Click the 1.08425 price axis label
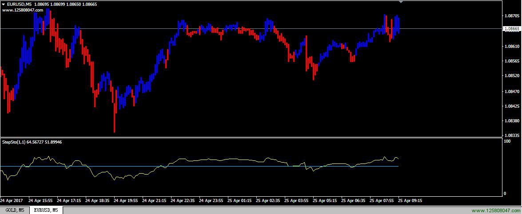The height and width of the screenshot is (214, 522). point(512,106)
